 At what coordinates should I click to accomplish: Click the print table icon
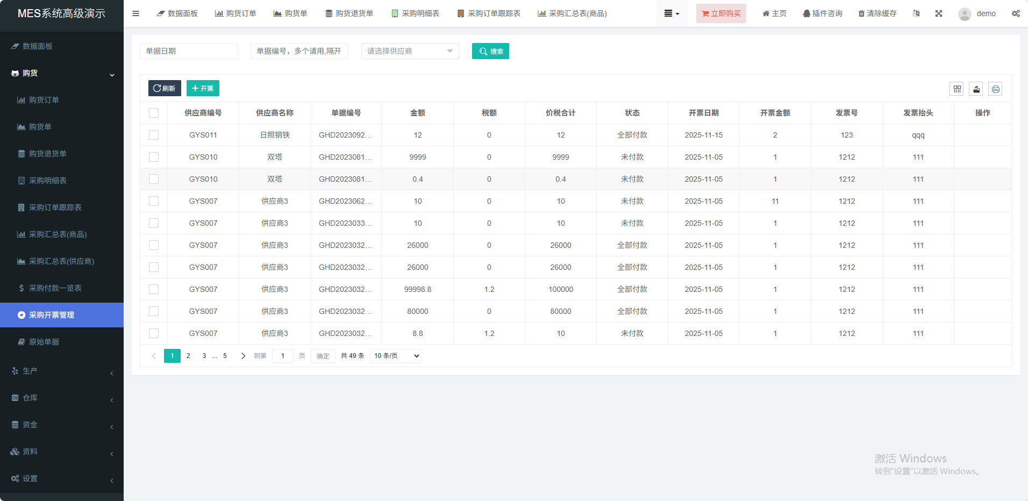pos(995,89)
